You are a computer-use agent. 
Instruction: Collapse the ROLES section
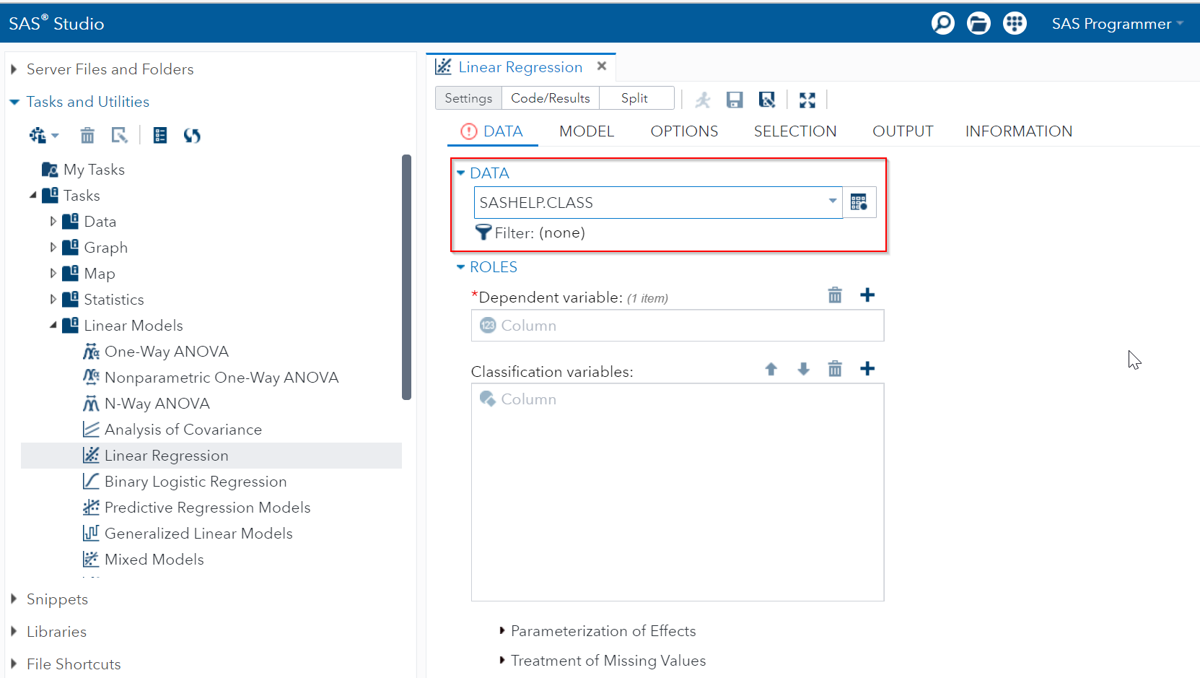[460, 267]
